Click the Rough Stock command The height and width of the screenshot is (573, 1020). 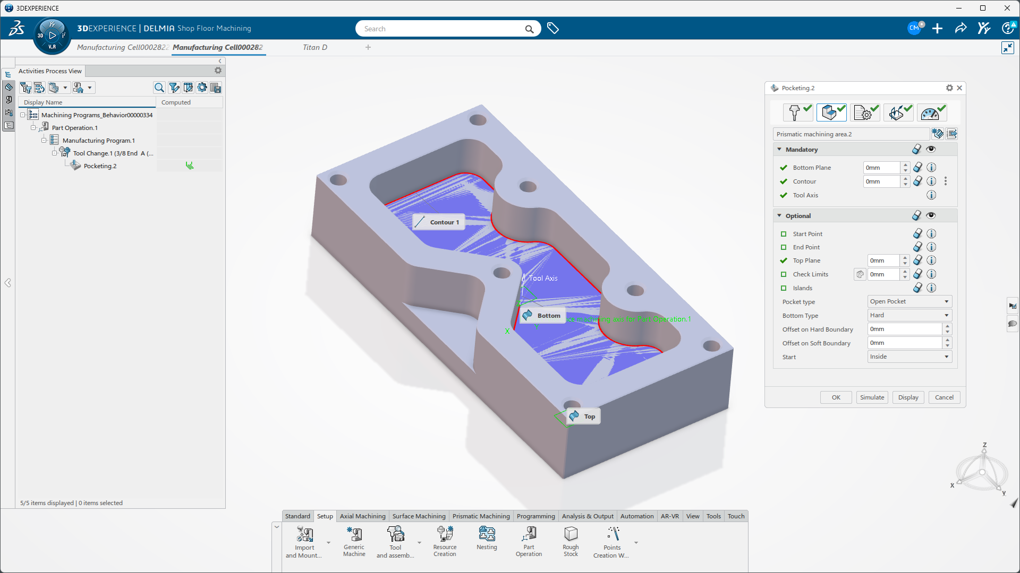571,541
